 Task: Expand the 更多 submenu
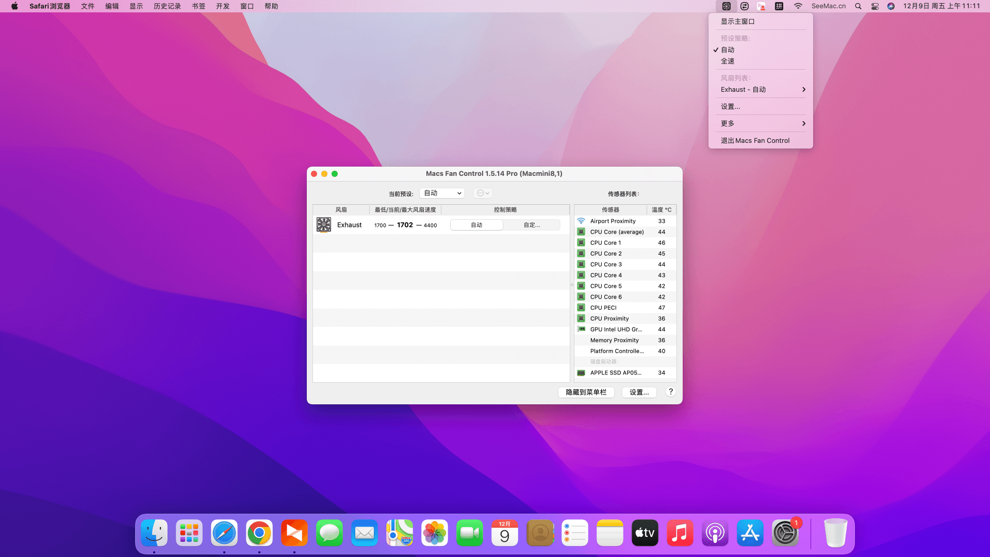point(761,124)
